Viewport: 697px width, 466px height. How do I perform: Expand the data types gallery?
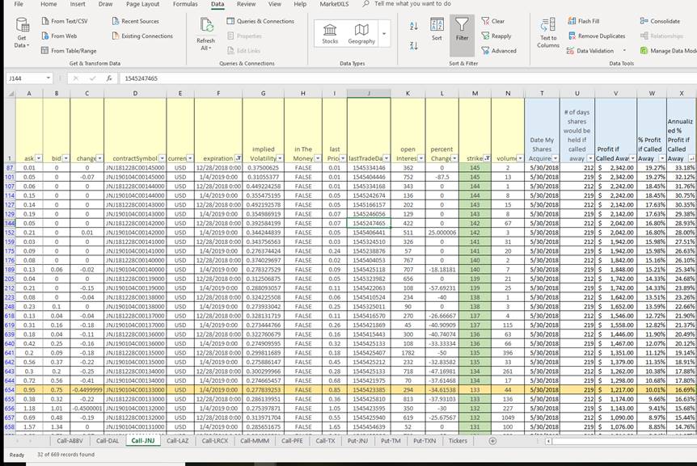pyautogui.click(x=384, y=34)
